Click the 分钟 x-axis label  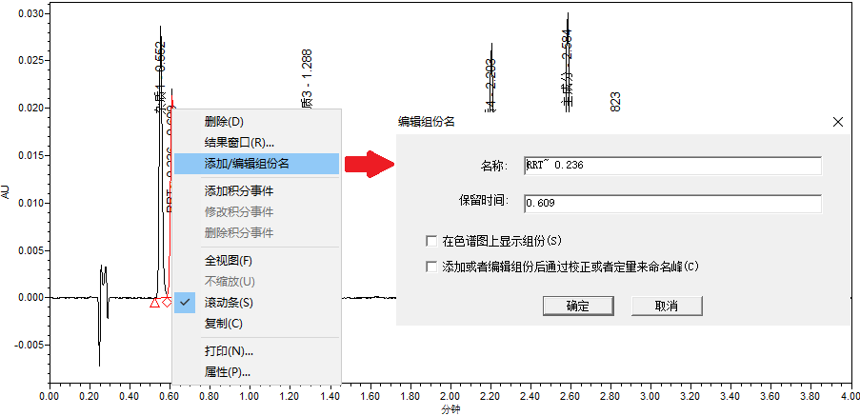tap(450, 410)
